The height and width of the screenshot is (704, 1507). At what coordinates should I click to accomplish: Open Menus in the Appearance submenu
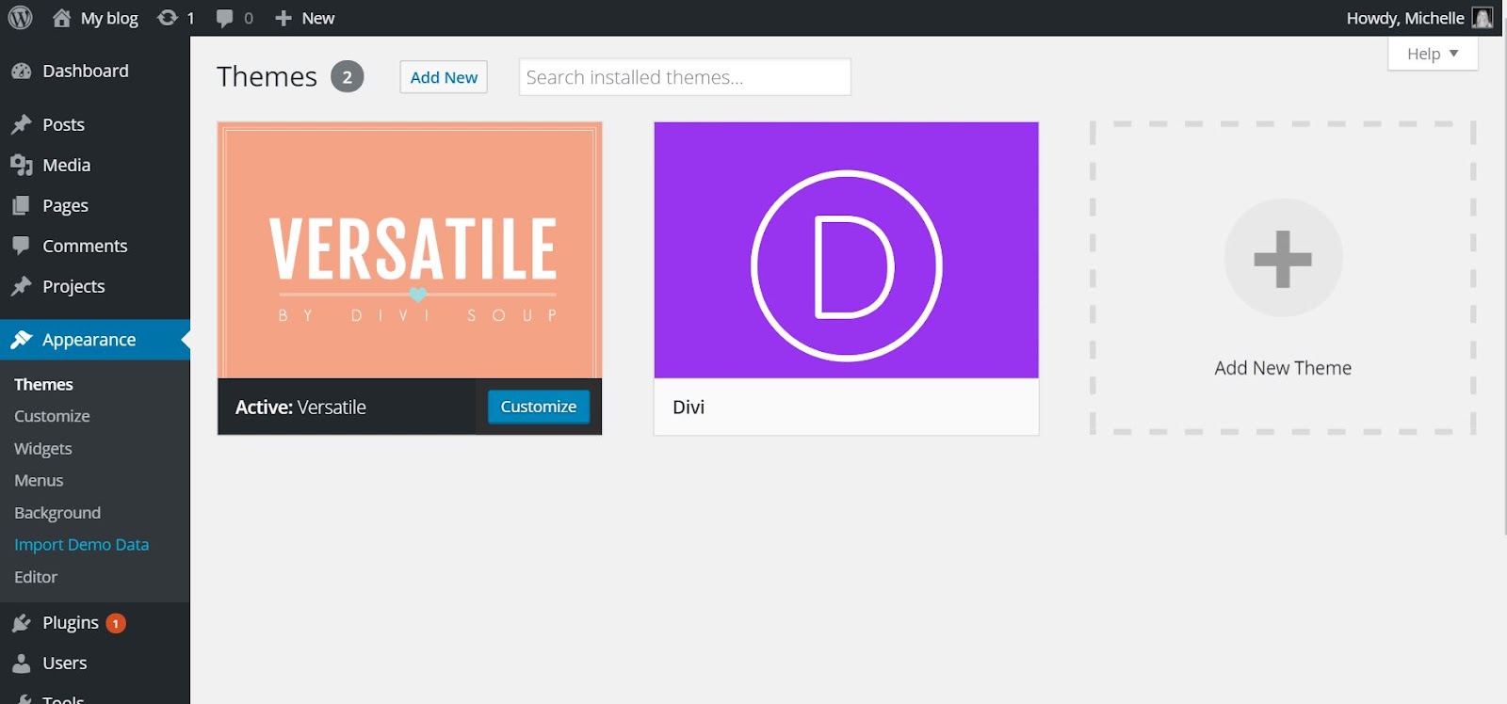coord(39,480)
